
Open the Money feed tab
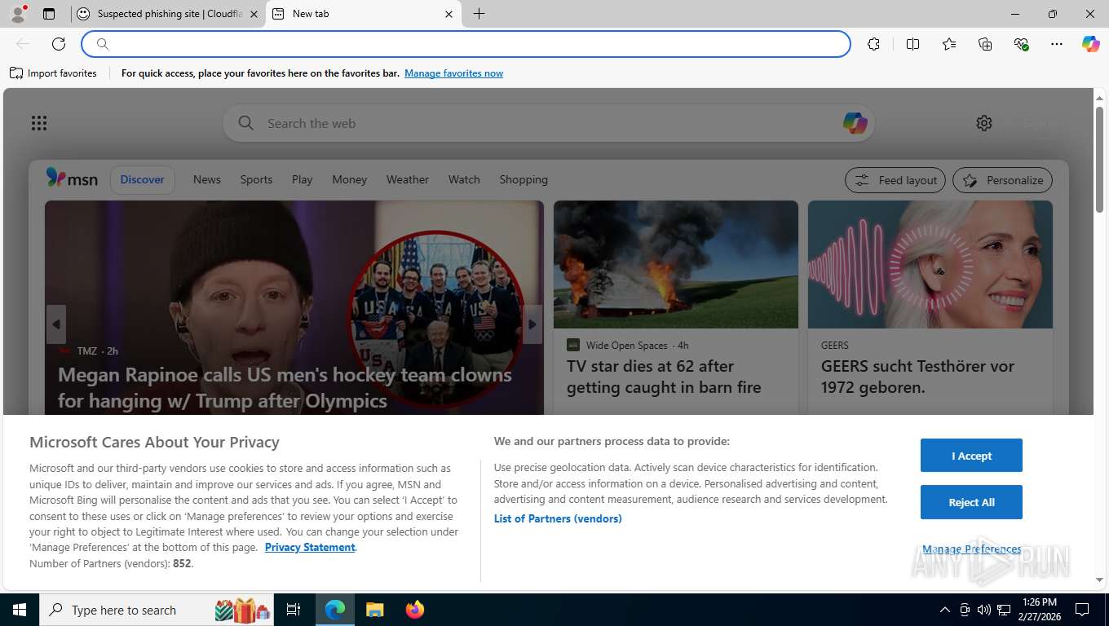tap(350, 179)
